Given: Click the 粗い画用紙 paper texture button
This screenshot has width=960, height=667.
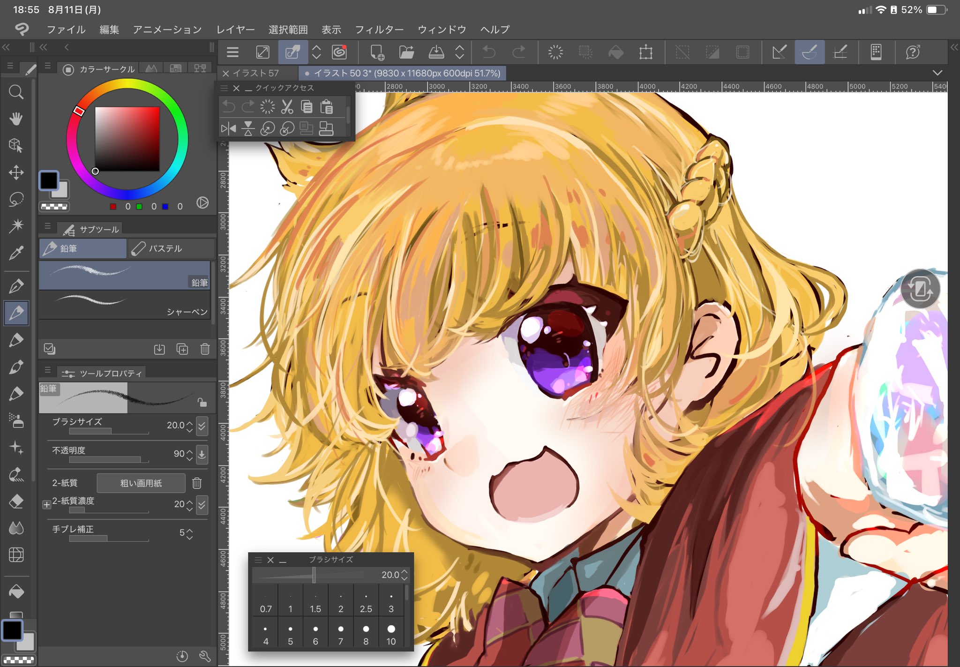Looking at the screenshot, I should click(x=141, y=483).
